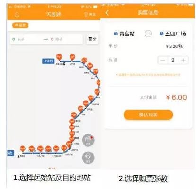Image resolution: width=196 pixels, height=193 pixels.
Task: Go back with the left chevron
Action: click(107, 13)
